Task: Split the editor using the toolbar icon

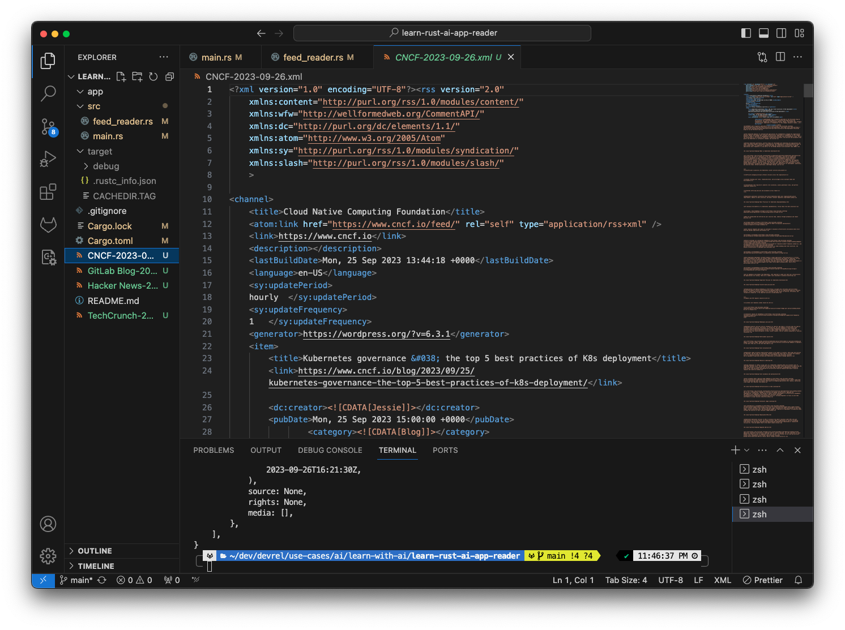Action: [x=781, y=57]
